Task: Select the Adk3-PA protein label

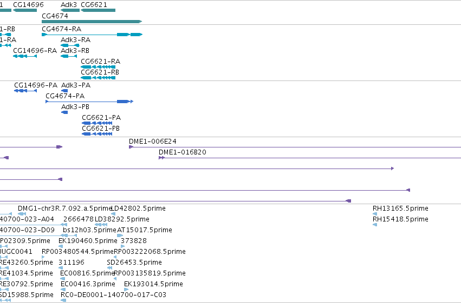Action: (x=76, y=85)
